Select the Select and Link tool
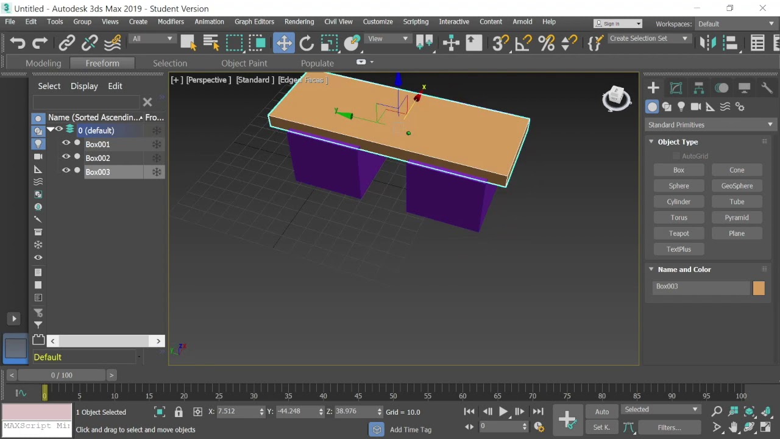 point(66,43)
